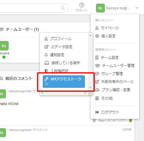Viewport: 144px width, 141px height.
Task: Expand the kazuya sugi... account dropdown
Action: [137, 8]
